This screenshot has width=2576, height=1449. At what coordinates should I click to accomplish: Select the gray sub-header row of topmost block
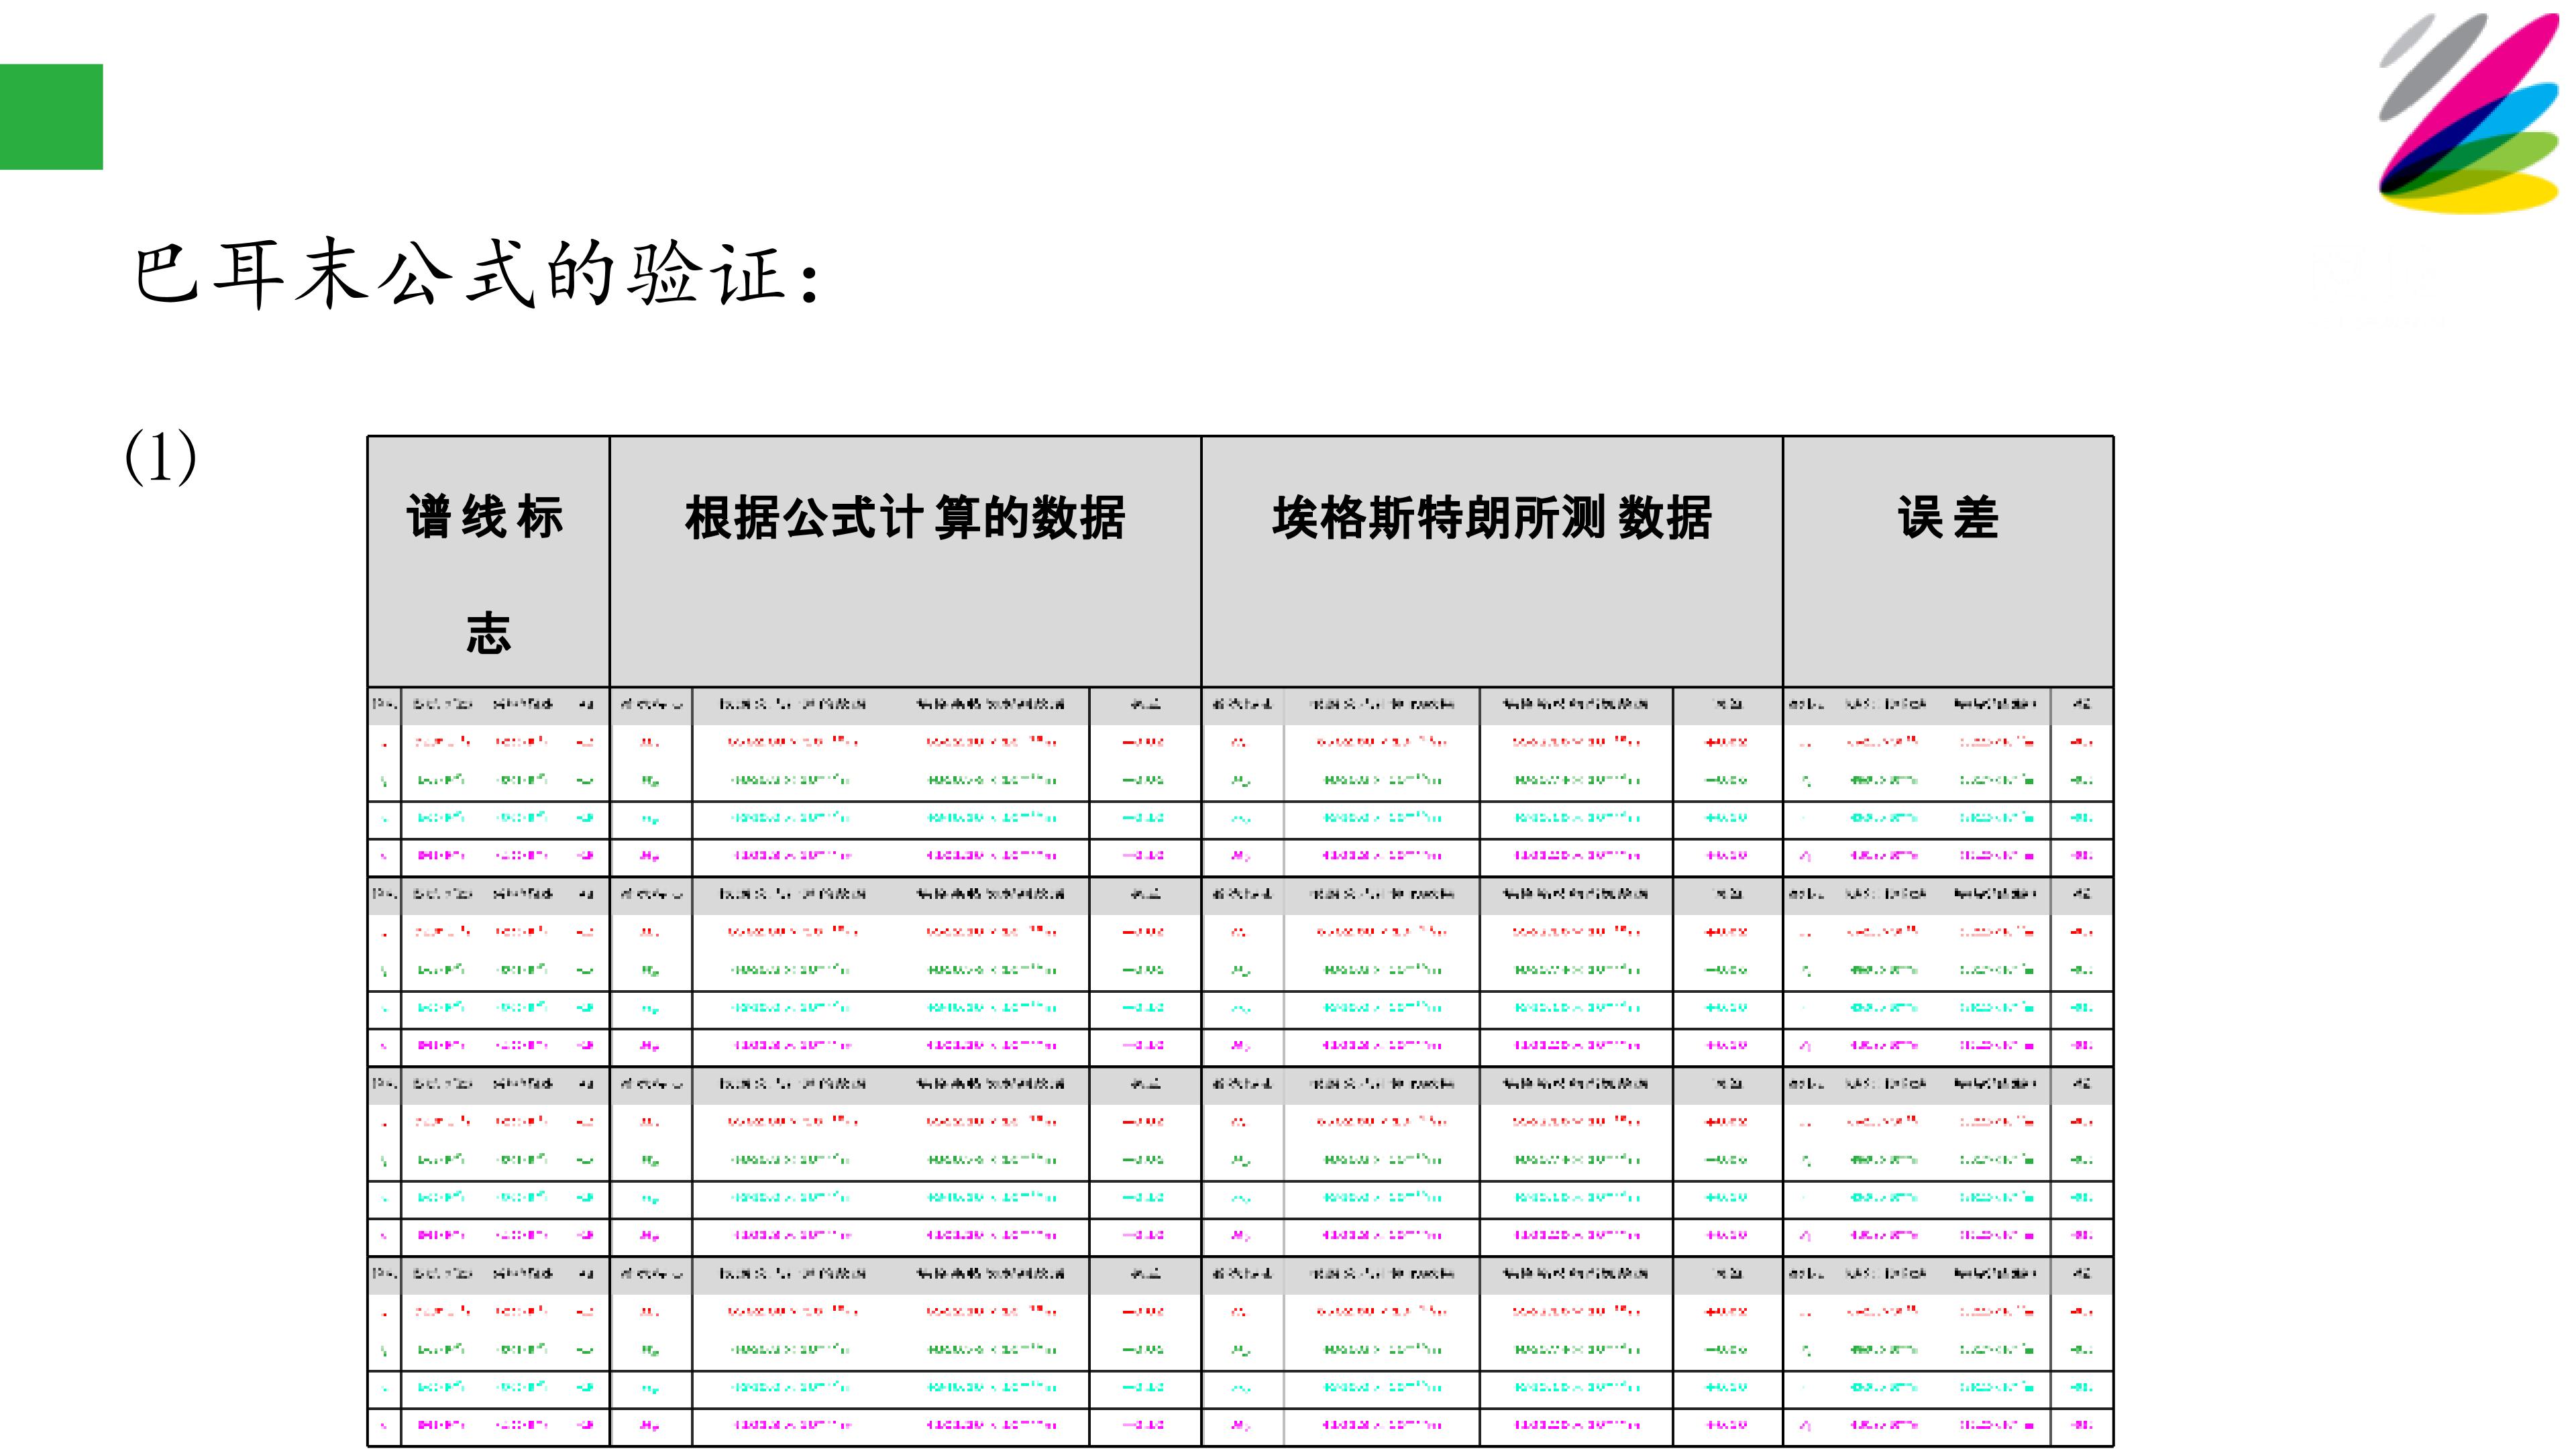tap(1240, 705)
